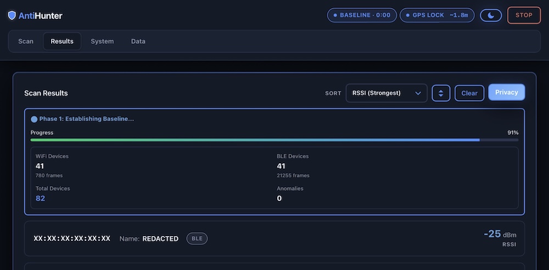
Task: Click the Anomalies value 0
Action: [x=279, y=198]
